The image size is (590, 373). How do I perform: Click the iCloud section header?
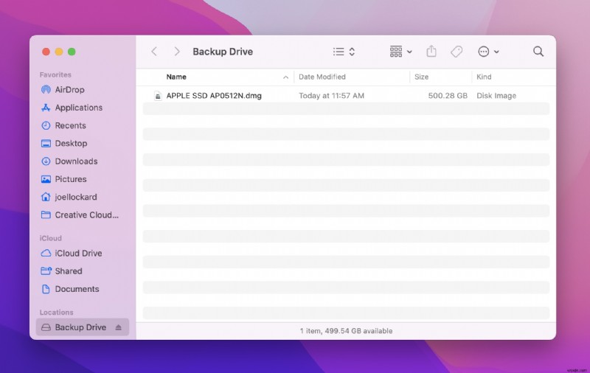tap(50, 238)
